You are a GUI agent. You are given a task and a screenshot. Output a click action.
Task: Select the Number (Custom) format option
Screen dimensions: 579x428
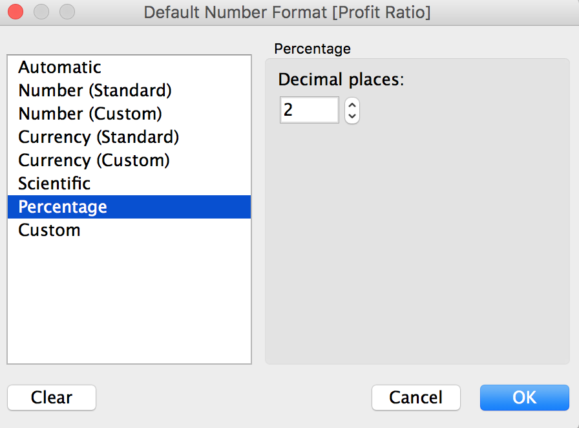pyautogui.click(x=90, y=114)
